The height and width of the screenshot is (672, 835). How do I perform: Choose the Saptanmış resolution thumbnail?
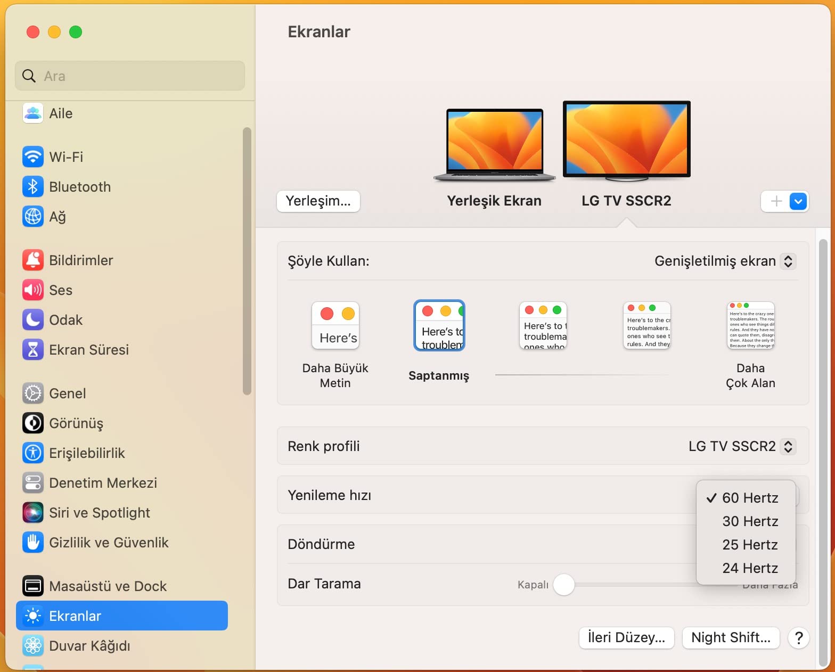[x=439, y=326]
